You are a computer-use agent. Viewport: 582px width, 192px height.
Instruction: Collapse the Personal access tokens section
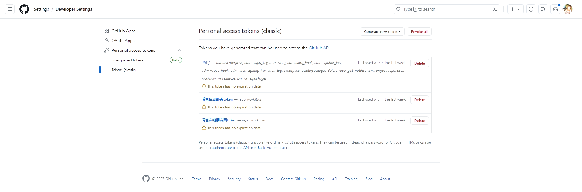point(179,50)
